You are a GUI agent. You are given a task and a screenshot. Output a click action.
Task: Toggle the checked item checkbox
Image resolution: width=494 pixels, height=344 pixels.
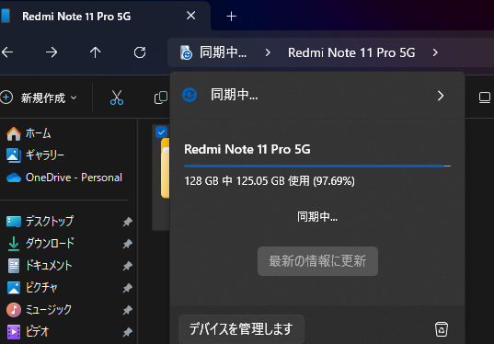click(161, 132)
